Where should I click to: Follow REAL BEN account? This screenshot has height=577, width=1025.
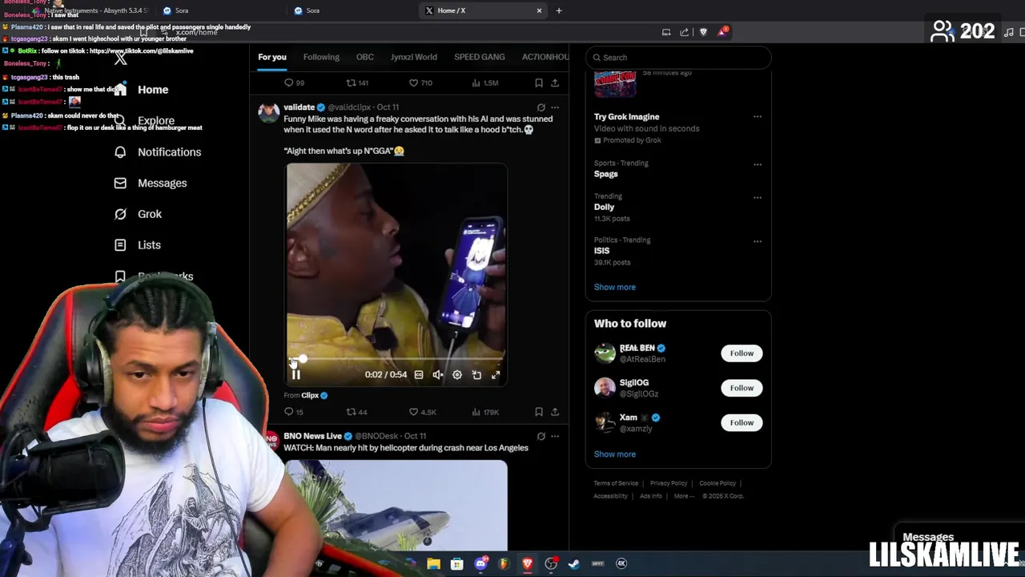click(742, 353)
